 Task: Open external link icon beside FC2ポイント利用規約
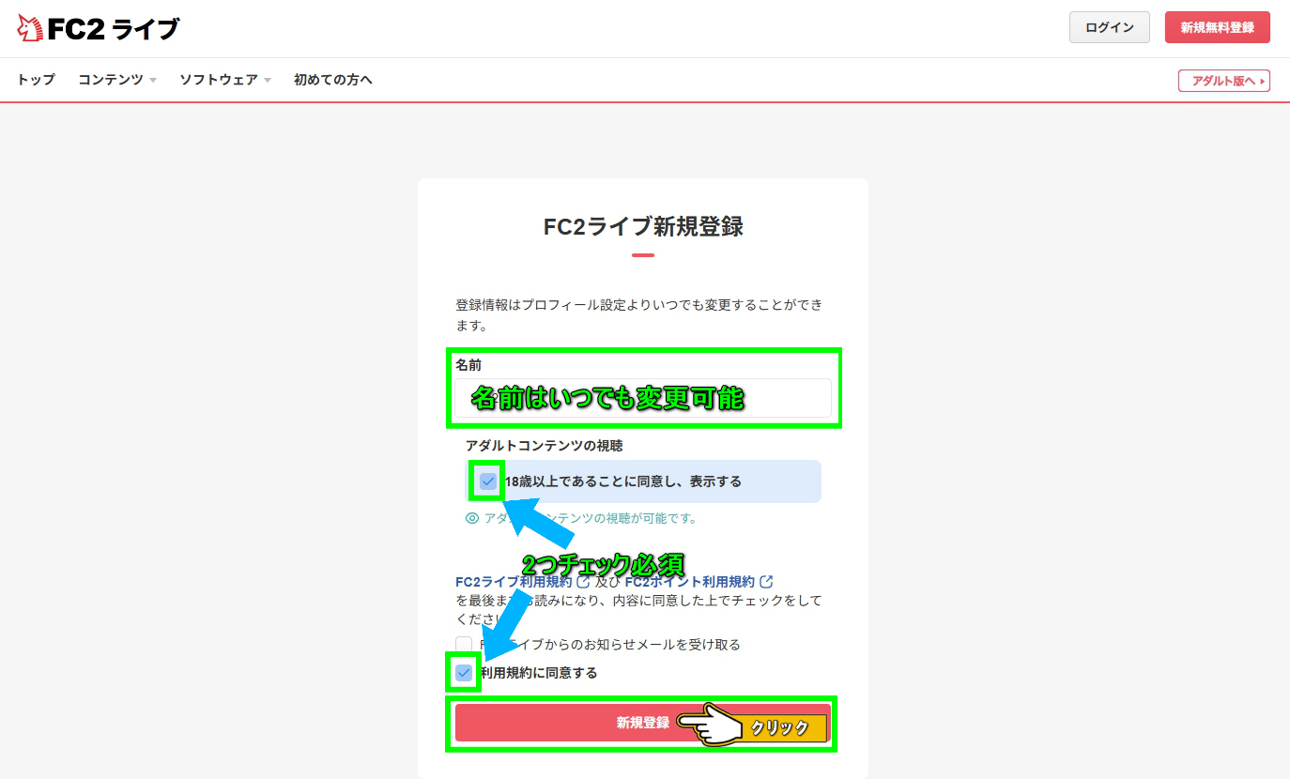click(x=766, y=582)
